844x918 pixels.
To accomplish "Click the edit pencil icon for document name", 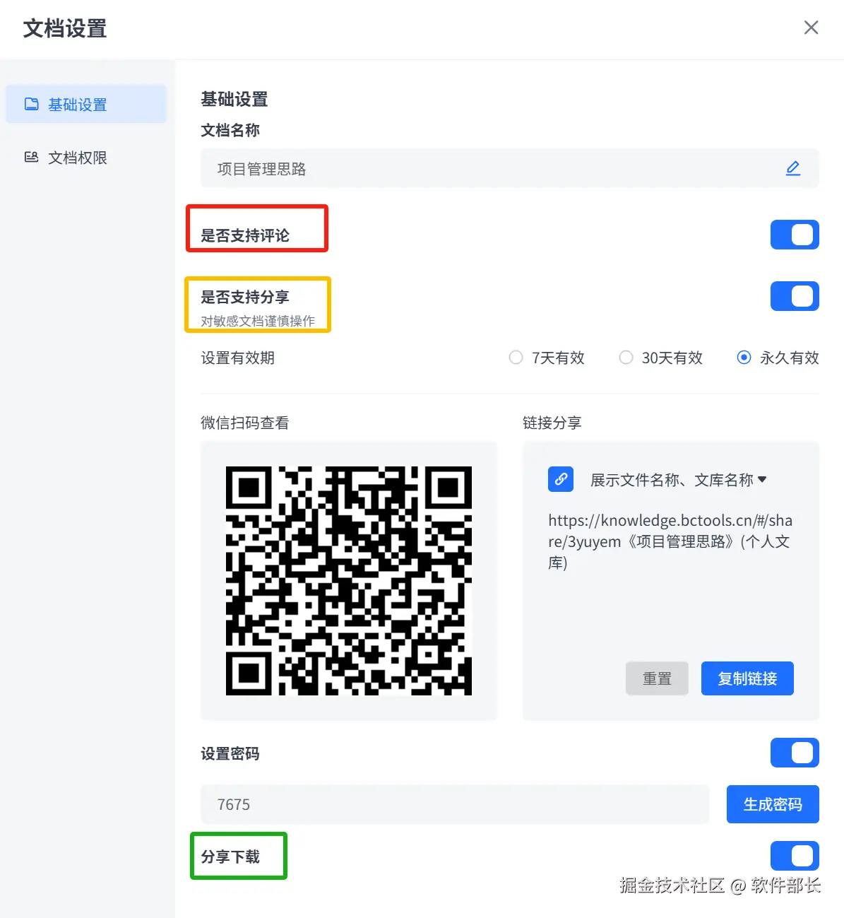I will pos(793,168).
